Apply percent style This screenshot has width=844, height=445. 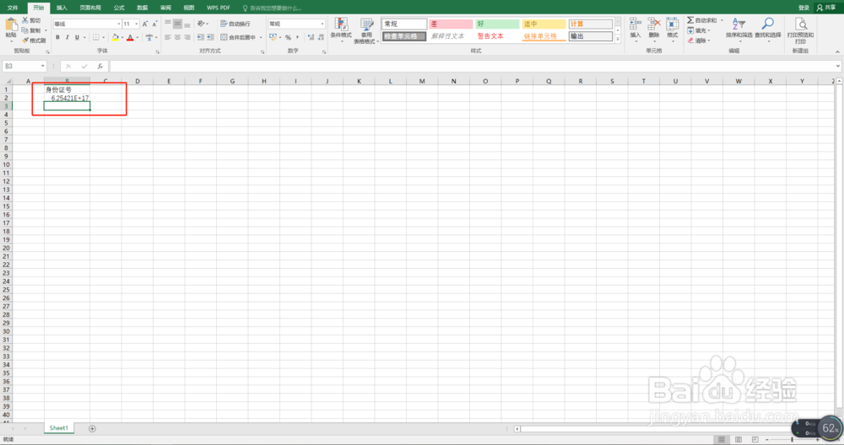pos(288,37)
